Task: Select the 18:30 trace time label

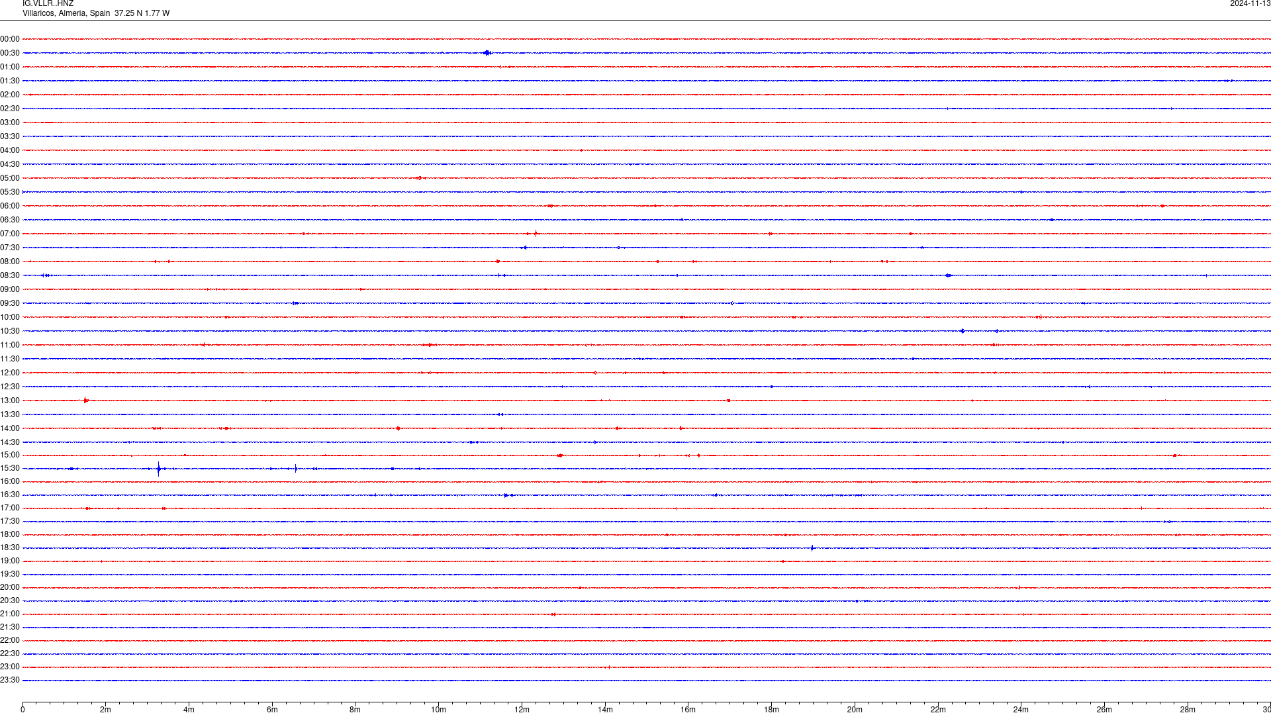Action: [10, 548]
